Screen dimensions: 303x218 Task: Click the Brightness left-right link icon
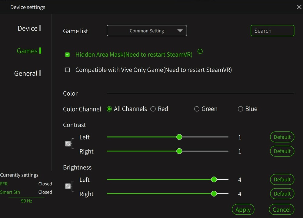pos(68,186)
